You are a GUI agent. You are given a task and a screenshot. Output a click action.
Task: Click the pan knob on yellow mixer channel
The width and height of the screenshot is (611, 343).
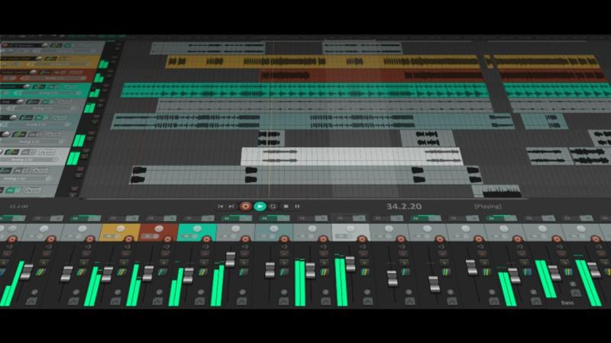(121, 229)
